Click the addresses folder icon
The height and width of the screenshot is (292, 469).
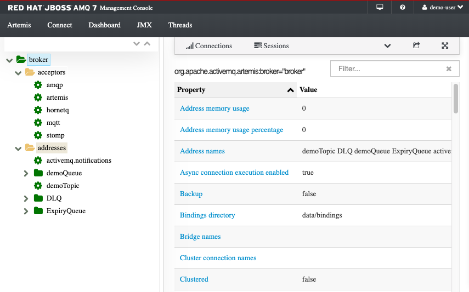(x=30, y=148)
